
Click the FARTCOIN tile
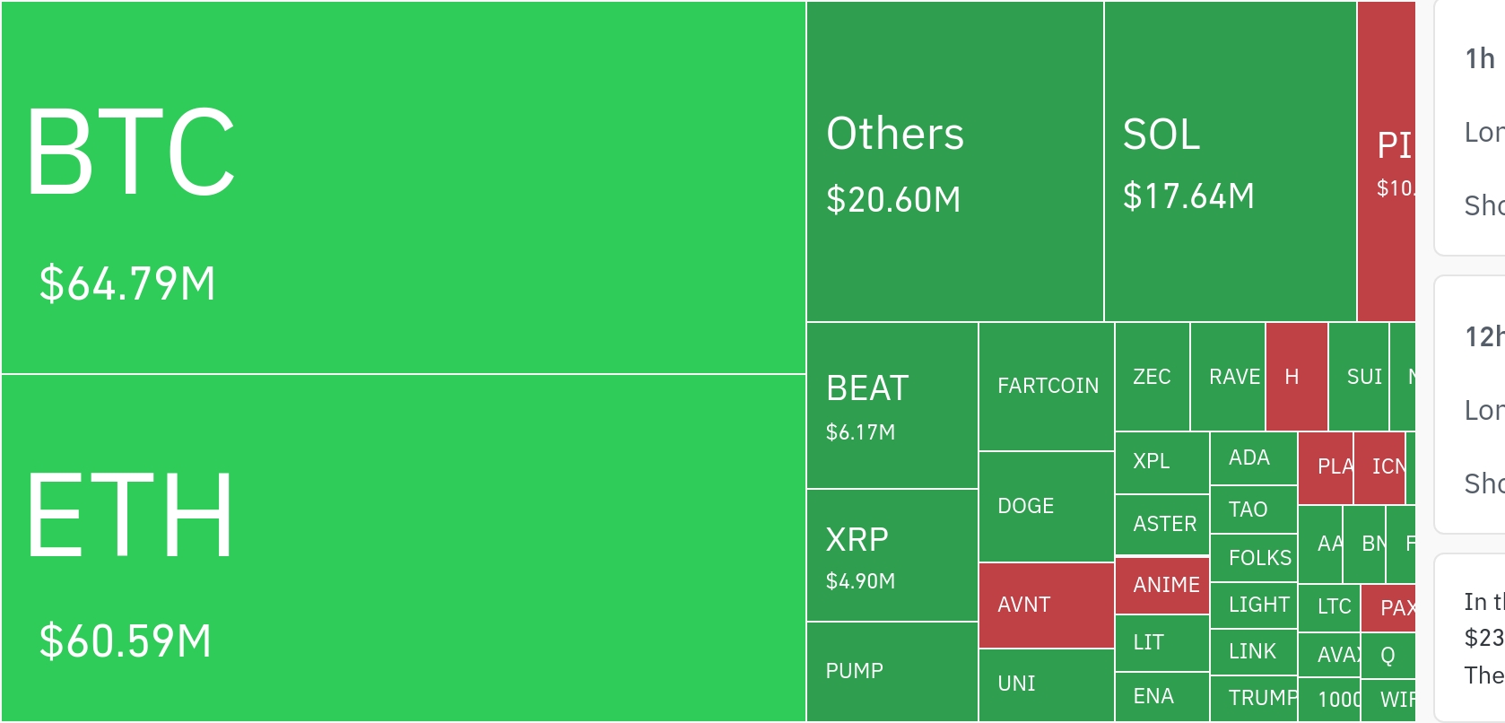click(x=1047, y=386)
